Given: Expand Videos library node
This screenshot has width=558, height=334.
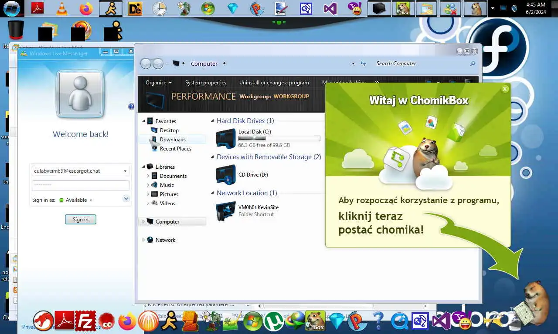Looking at the screenshot, I should click(148, 204).
